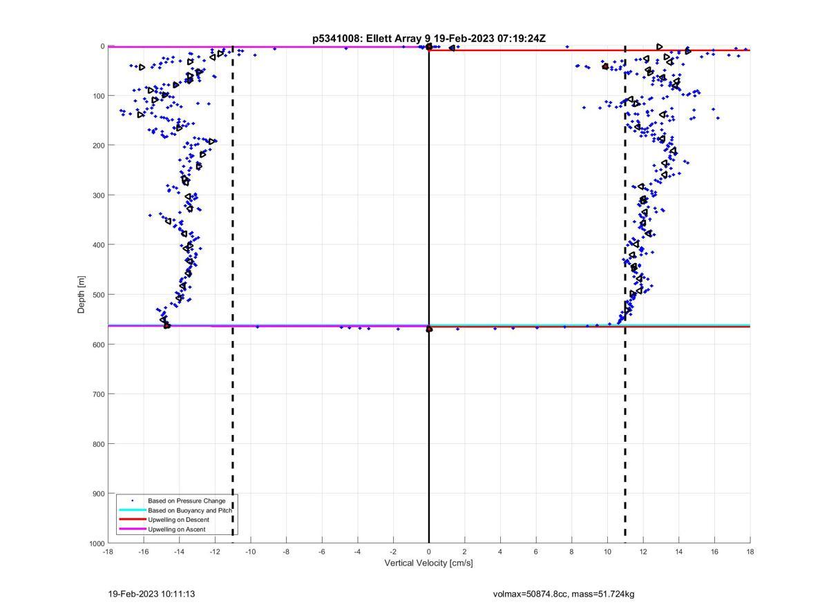Click the 6 velocity tick label

536,552
